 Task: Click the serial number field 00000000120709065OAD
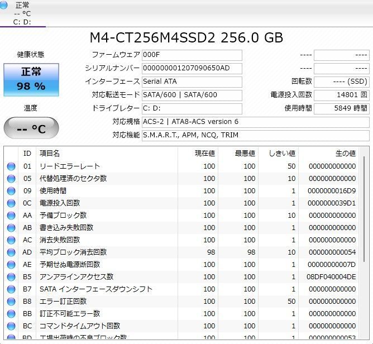coord(192,68)
